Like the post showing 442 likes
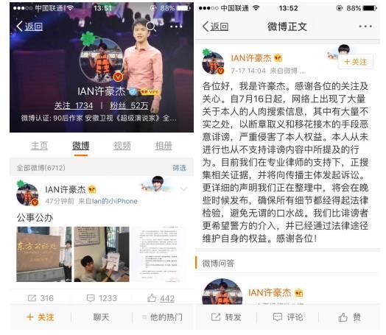Image resolution: width=386 pixels, height=335 pixels. click(x=152, y=298)
